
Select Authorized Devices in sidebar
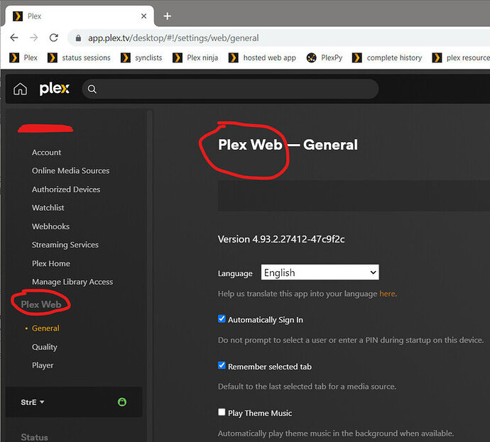point(66,189)
